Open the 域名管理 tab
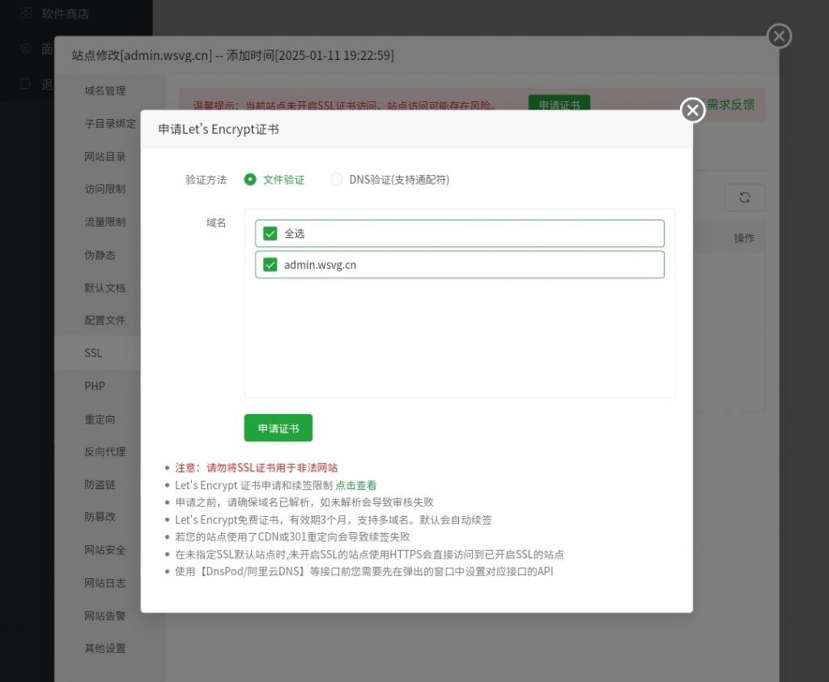 [105, 91]
